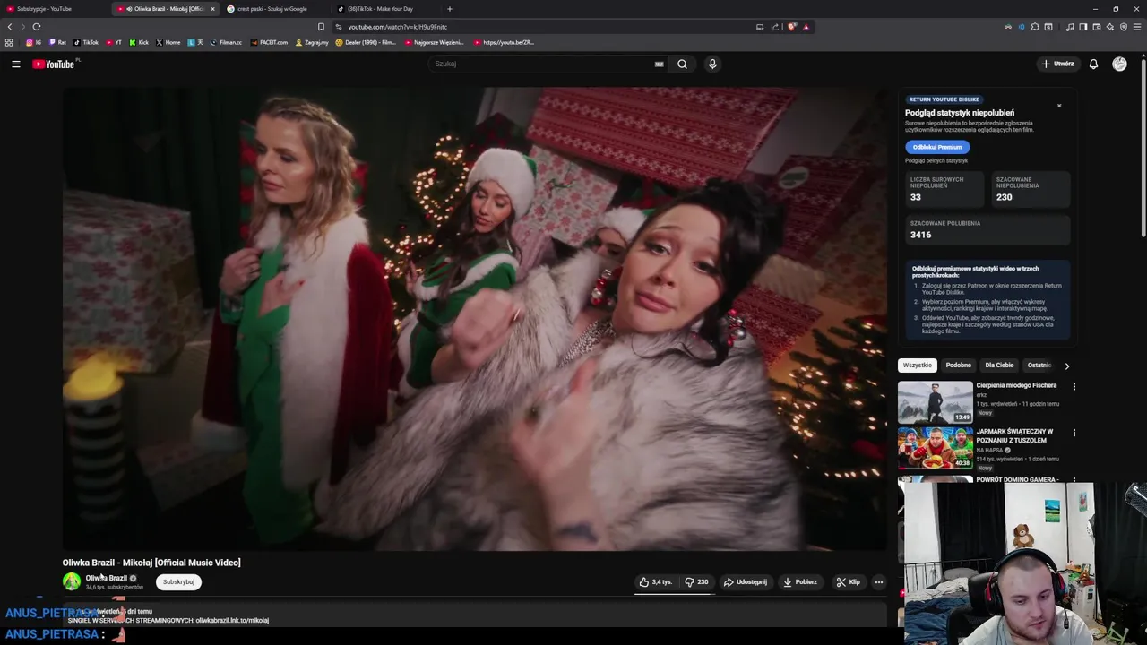Open the on-screen keyboard icon in the search box
Viewport: 1147px width, 645px height.
(659, 64)
